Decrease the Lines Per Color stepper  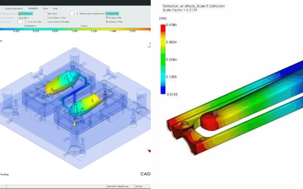point(25,23)
